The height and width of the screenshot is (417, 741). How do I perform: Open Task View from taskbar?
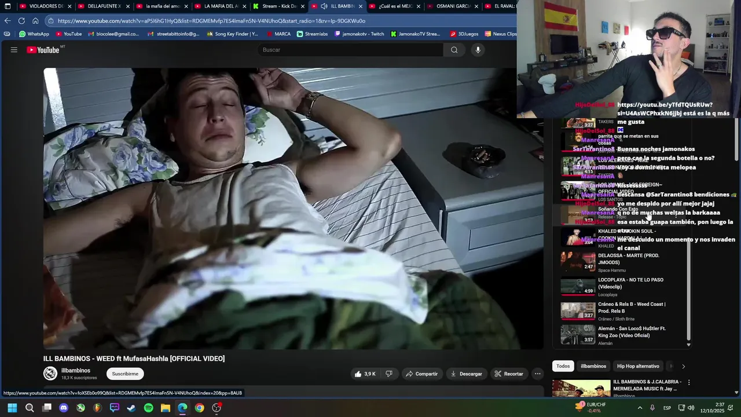47,408
